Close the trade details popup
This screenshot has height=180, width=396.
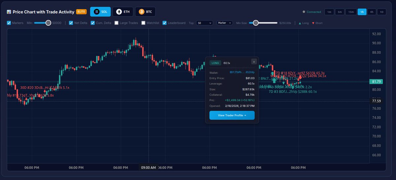click(254, 61)
